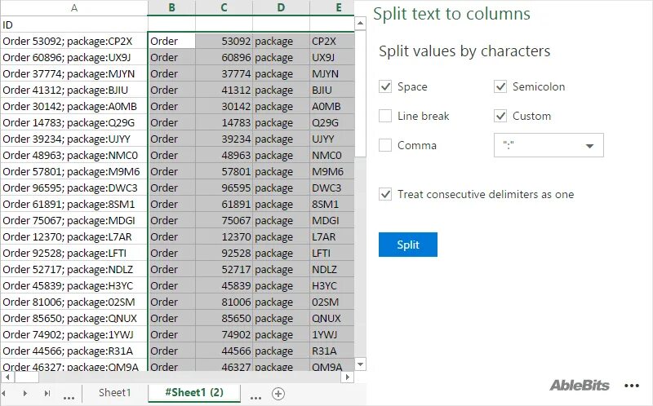Click the next sheet navigation arrow
The width and height of the screenshot is (653, 406).
[25, 394]
